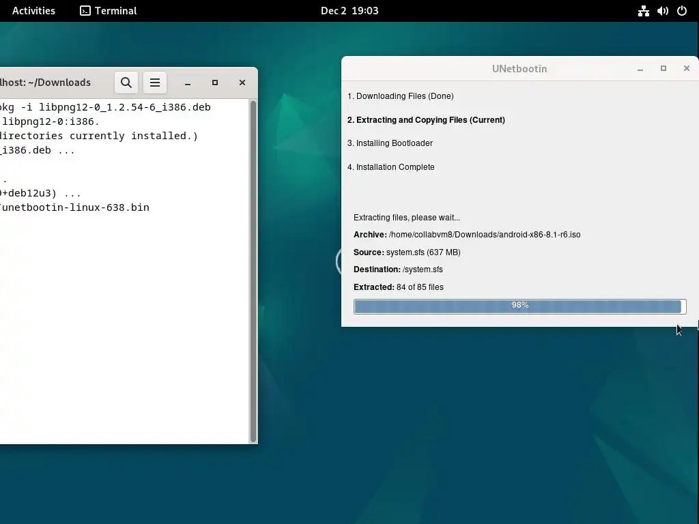Click terminal line 'unetbootin-linux-638.bin'
Viewport: 699px width, 524px height.
click(74, 207)
